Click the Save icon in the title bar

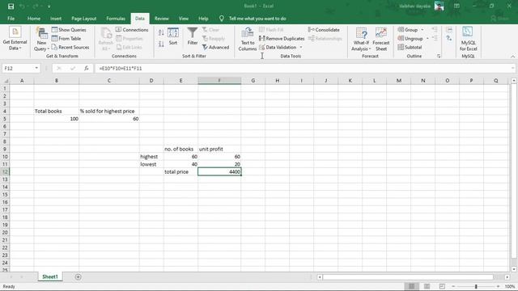pos(11,6)
